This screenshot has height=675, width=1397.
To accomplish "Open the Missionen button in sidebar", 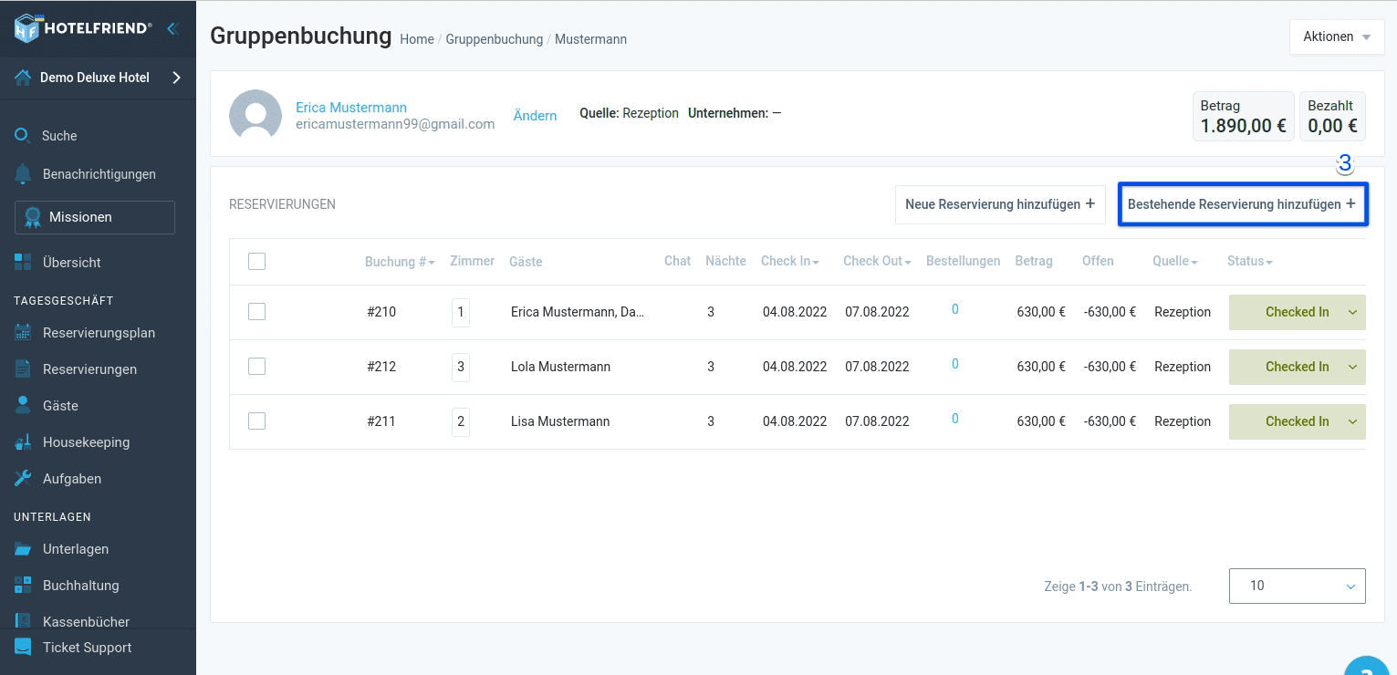I will click(x=95, y=217).
